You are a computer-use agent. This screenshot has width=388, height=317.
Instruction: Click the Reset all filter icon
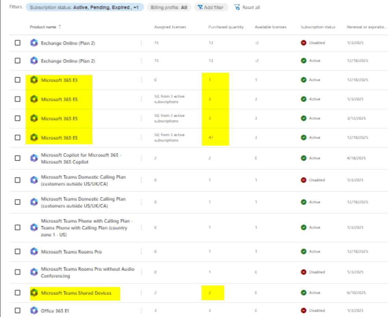237,7
